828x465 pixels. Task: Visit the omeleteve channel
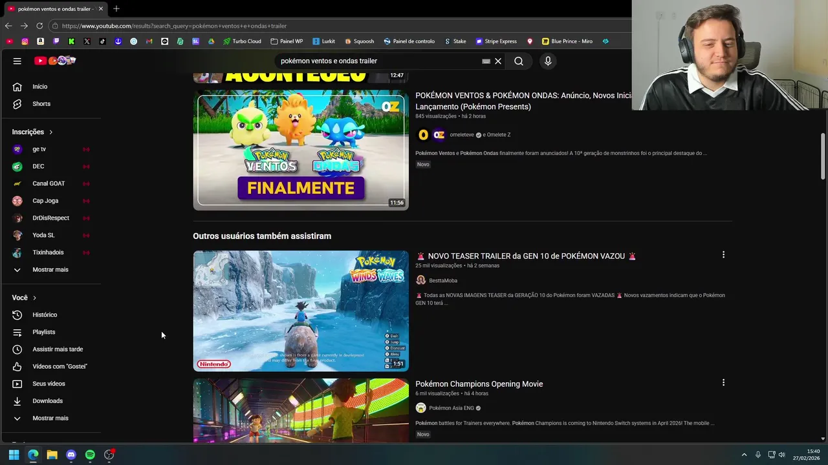click(461, 135)
